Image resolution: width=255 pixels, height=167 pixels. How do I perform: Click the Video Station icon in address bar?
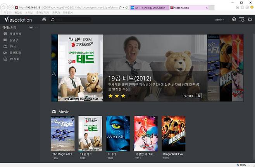pyautogui.click(x=16, y=7)
